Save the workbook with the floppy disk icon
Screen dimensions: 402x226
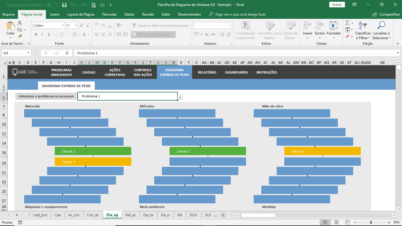tap(64, 5)
